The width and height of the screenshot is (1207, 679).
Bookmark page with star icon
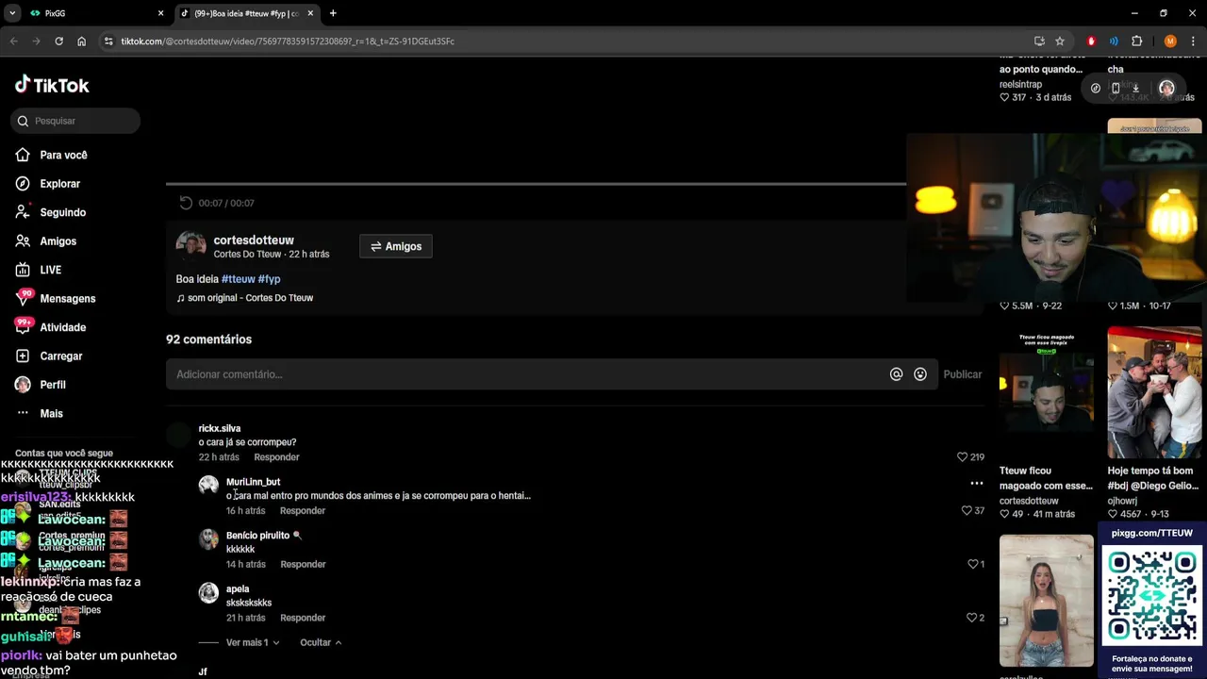click(x=1060, y=41)
